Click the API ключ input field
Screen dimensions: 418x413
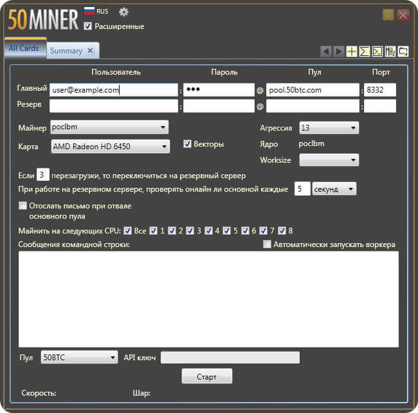(x=230, y=358)
